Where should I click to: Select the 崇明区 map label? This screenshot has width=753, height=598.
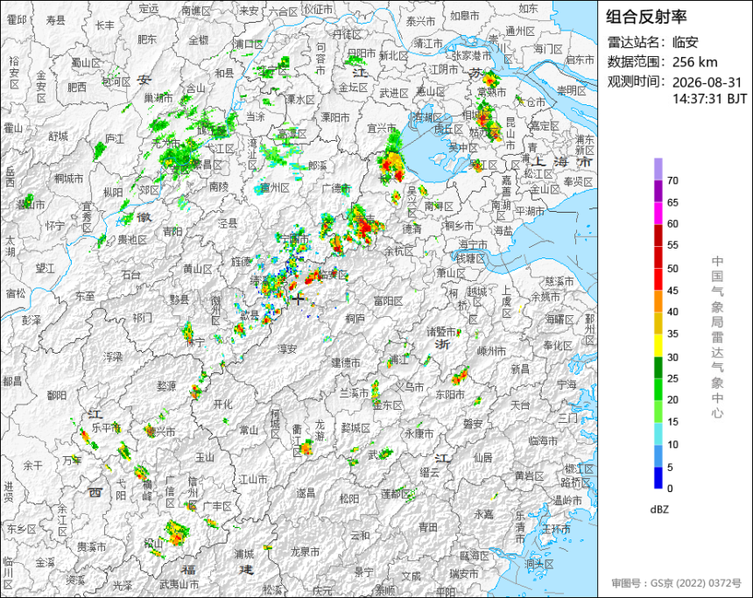(572, 90)
